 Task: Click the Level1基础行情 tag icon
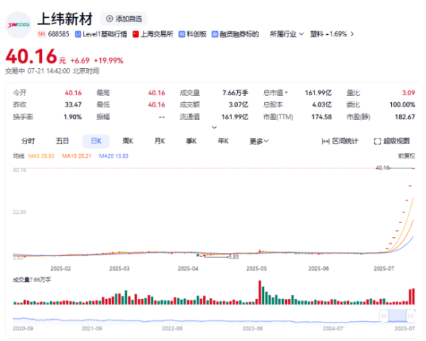click(x=78, y=34)
